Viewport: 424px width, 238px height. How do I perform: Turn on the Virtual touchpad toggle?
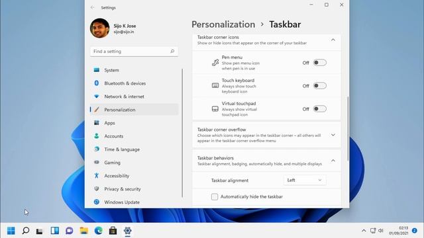pyautogui.click(x=319, y=108)
